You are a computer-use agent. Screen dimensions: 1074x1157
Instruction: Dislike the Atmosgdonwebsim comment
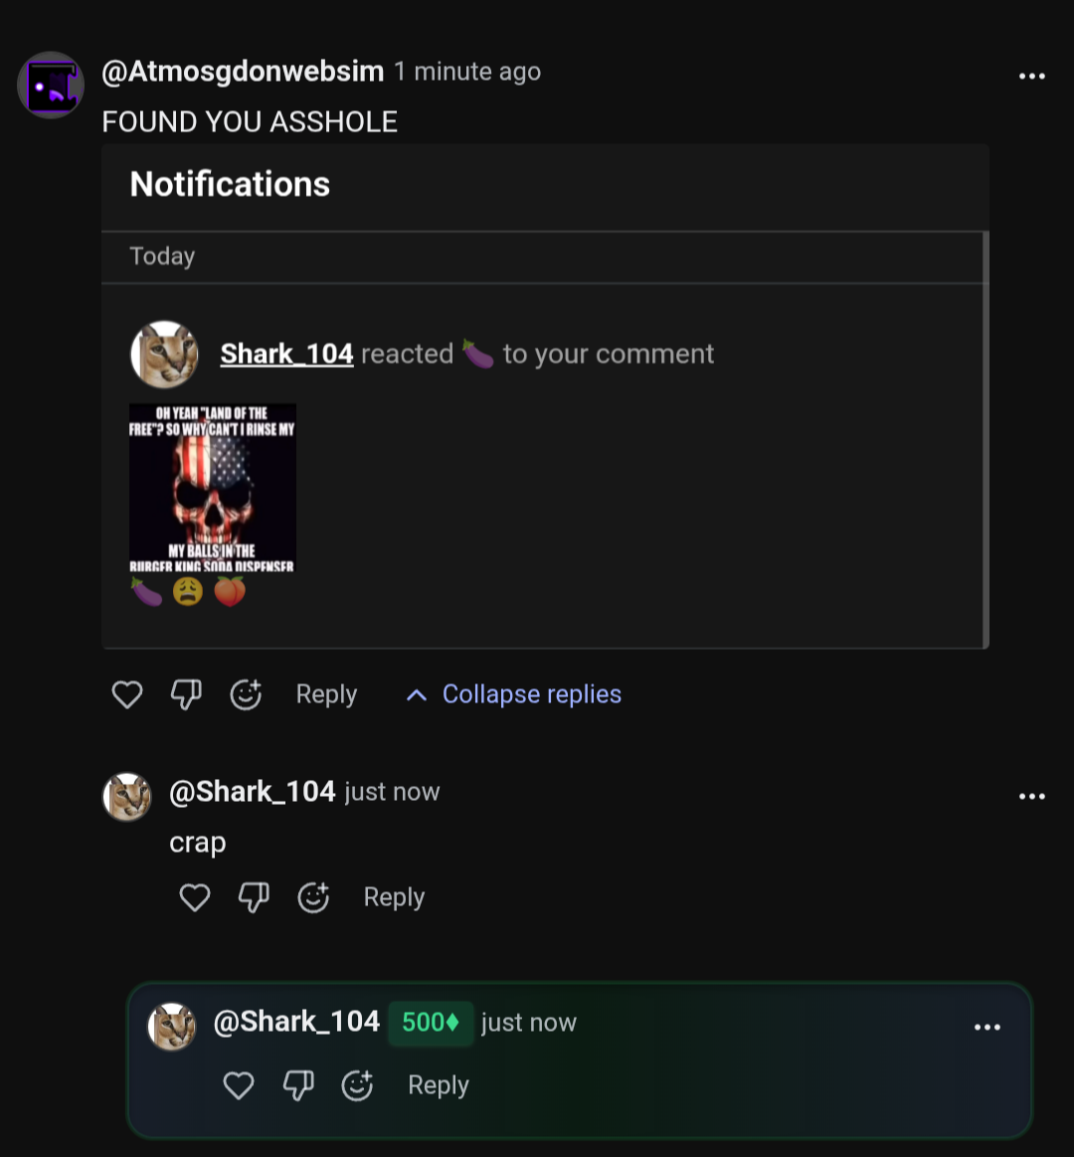click(x=186, y=694)
